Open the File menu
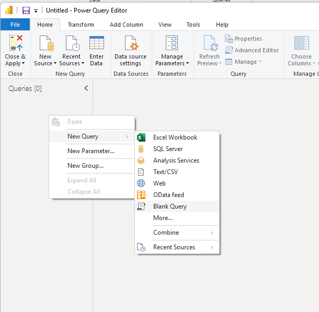 pos(15,25)
